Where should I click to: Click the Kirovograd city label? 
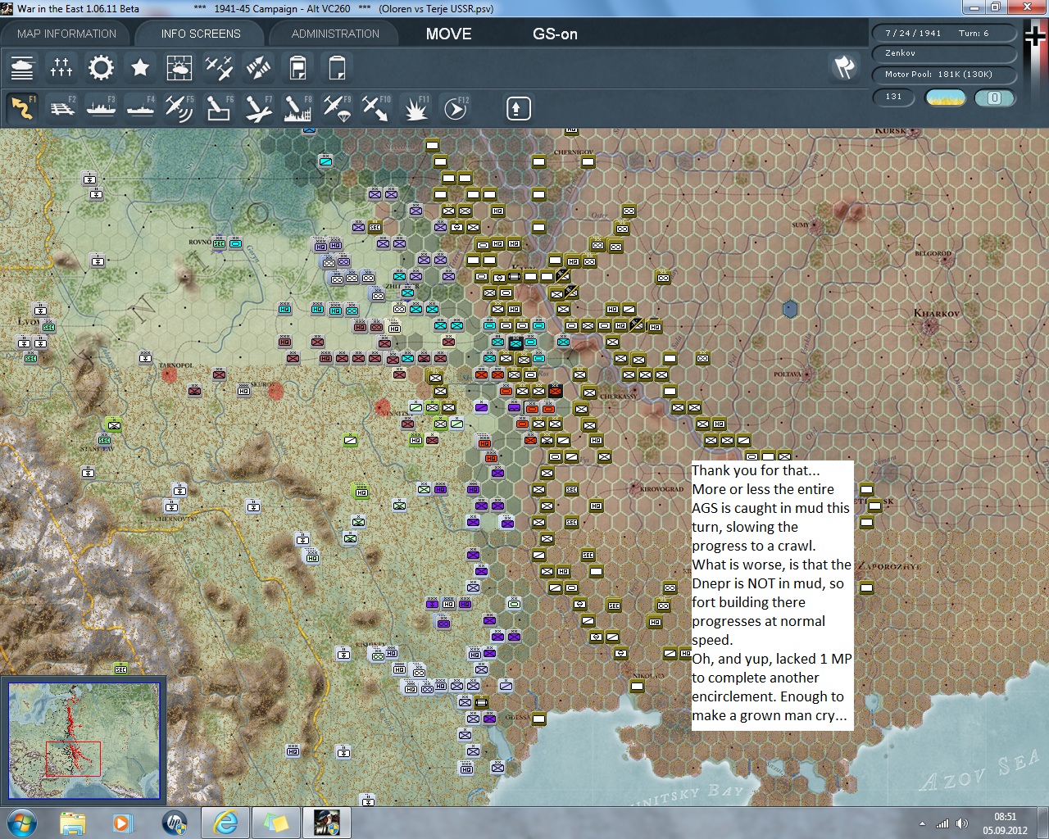[661, 488]
